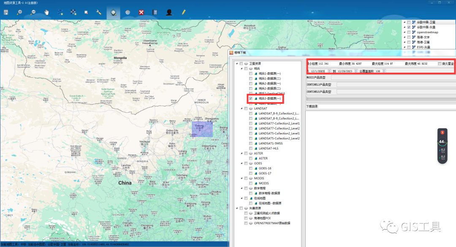Collapse the 在线地图 group node
Viewport: 456px width, 247px height.
(242, 198)
